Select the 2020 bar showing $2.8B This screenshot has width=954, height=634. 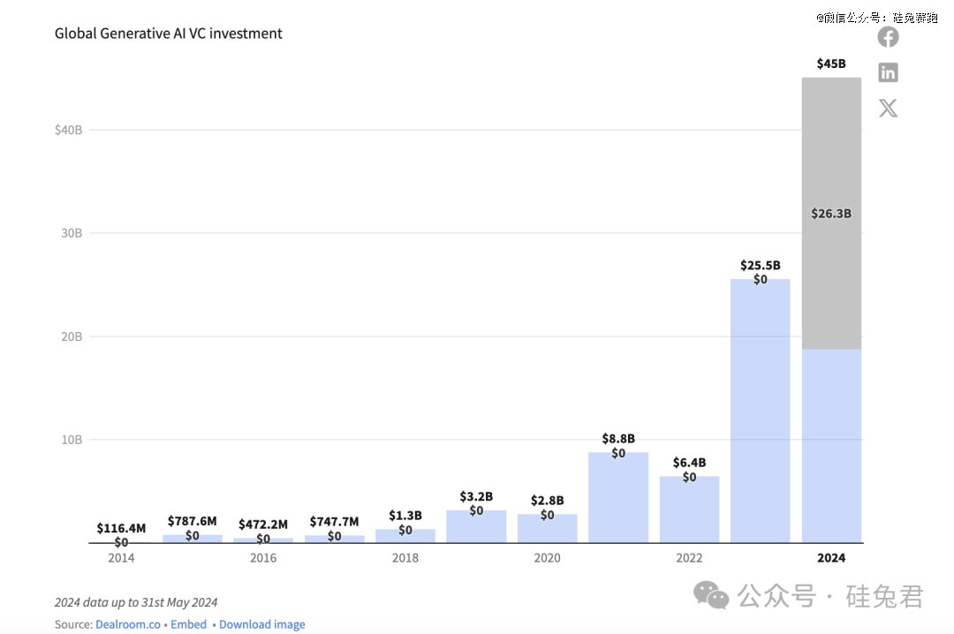547,529
